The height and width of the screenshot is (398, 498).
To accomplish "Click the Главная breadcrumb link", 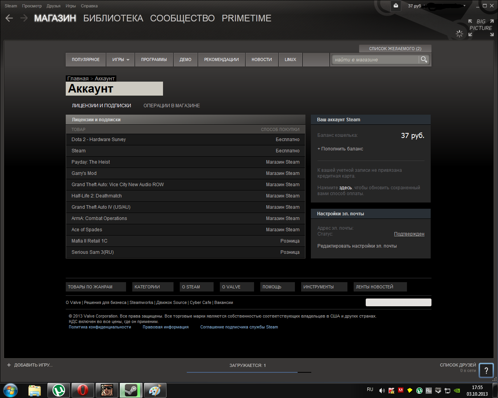I will pos(78,79).
